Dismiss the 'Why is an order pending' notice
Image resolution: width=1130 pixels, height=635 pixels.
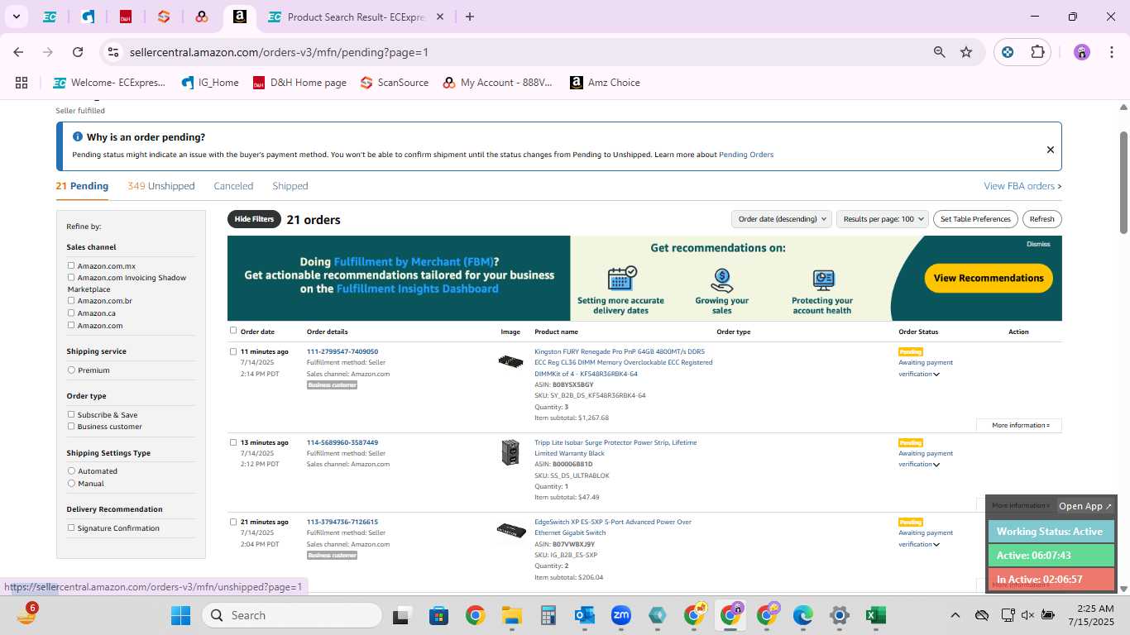pos(1051,150)
